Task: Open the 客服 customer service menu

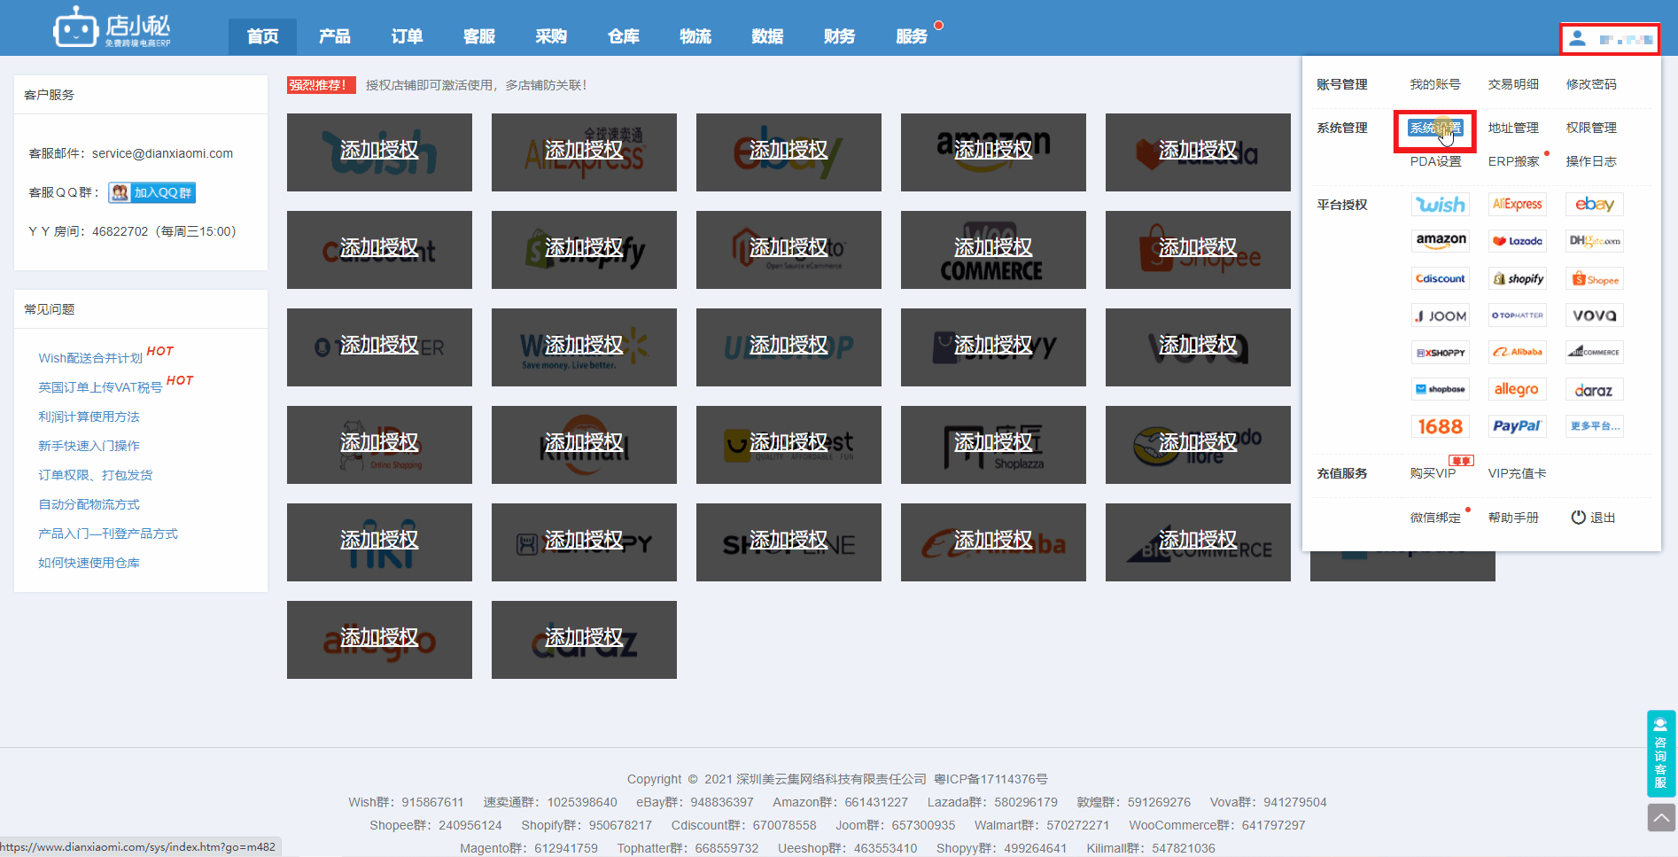Action: point(479,36)
